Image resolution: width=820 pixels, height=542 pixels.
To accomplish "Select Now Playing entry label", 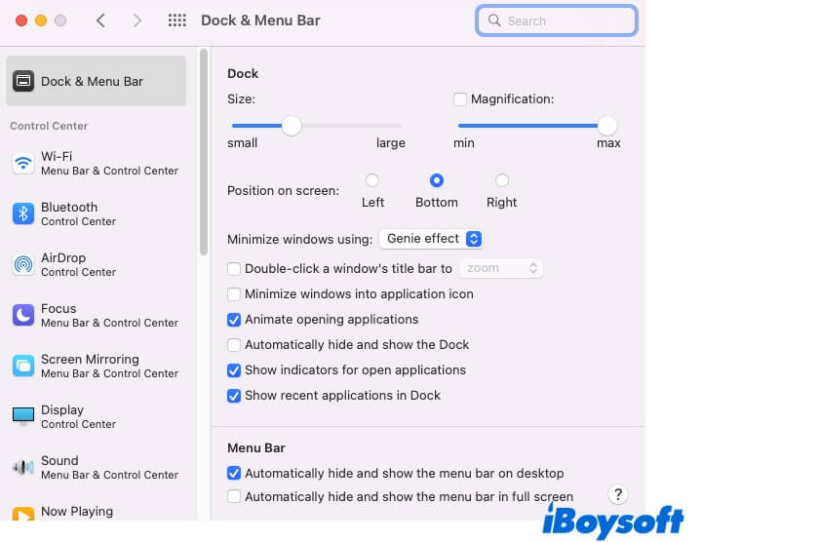I will [x=77, y=511].
